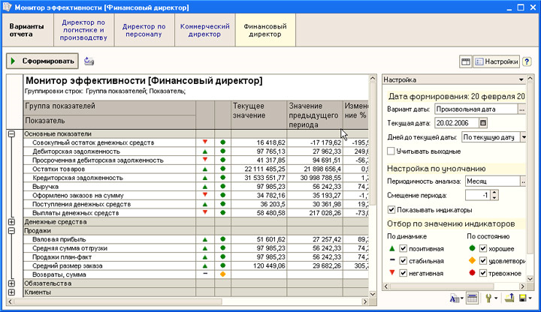Image resolution: width=541 pixels, height=312 pixels.
Task: Uncheck Показывать индикаторы checkbox
Action: (391, 210)
